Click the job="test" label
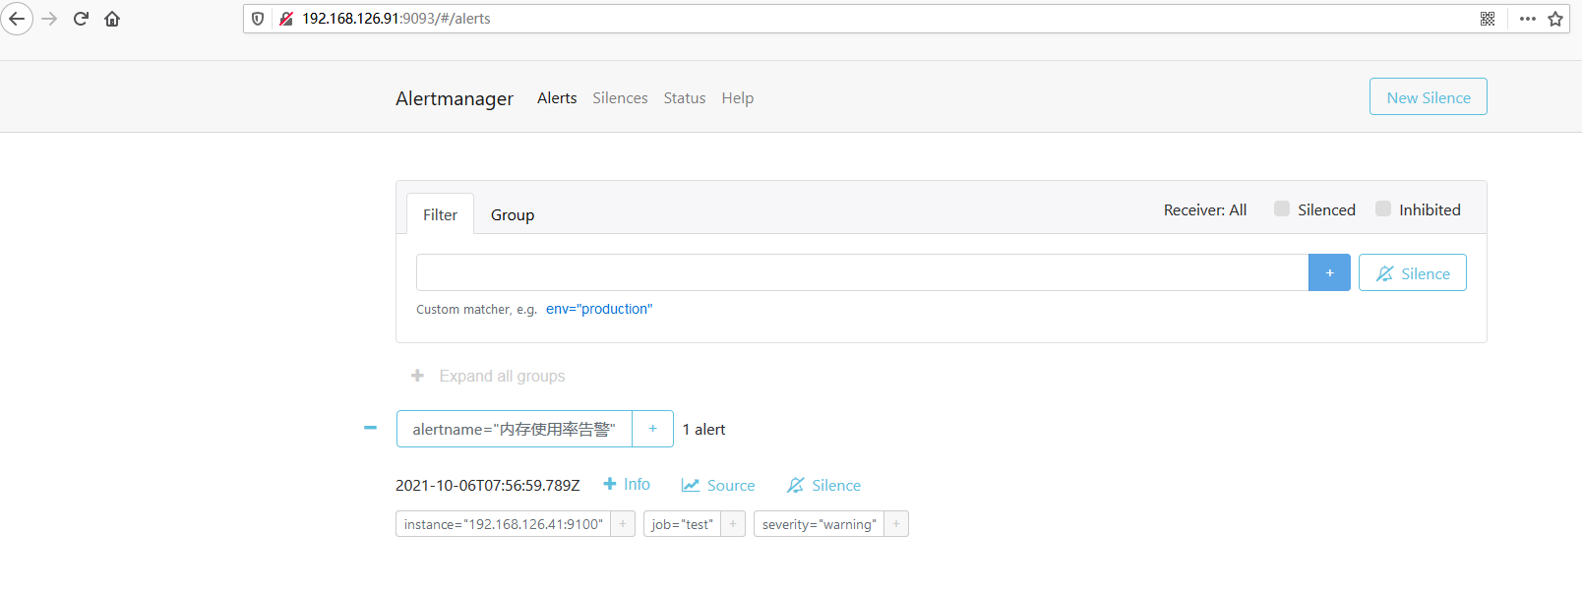 (682, 524)
